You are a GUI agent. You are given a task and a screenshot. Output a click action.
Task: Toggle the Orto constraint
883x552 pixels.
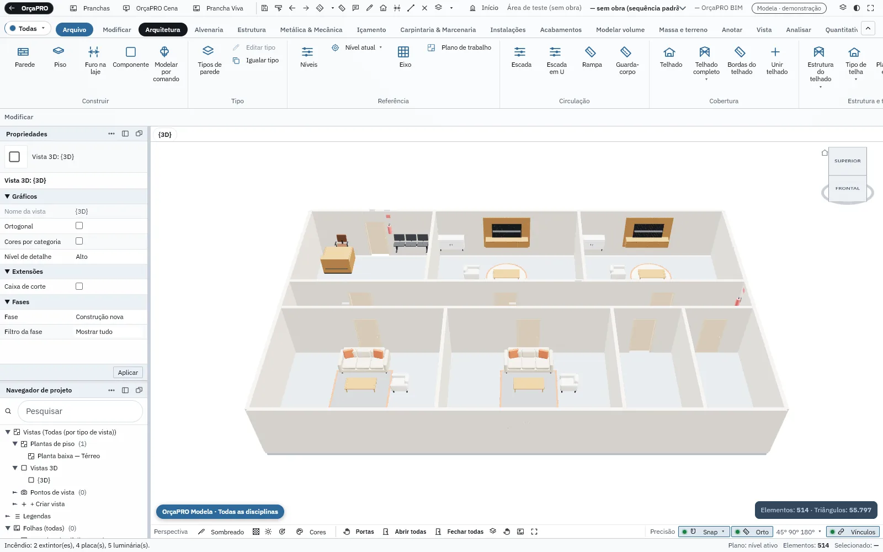point(752,532)
